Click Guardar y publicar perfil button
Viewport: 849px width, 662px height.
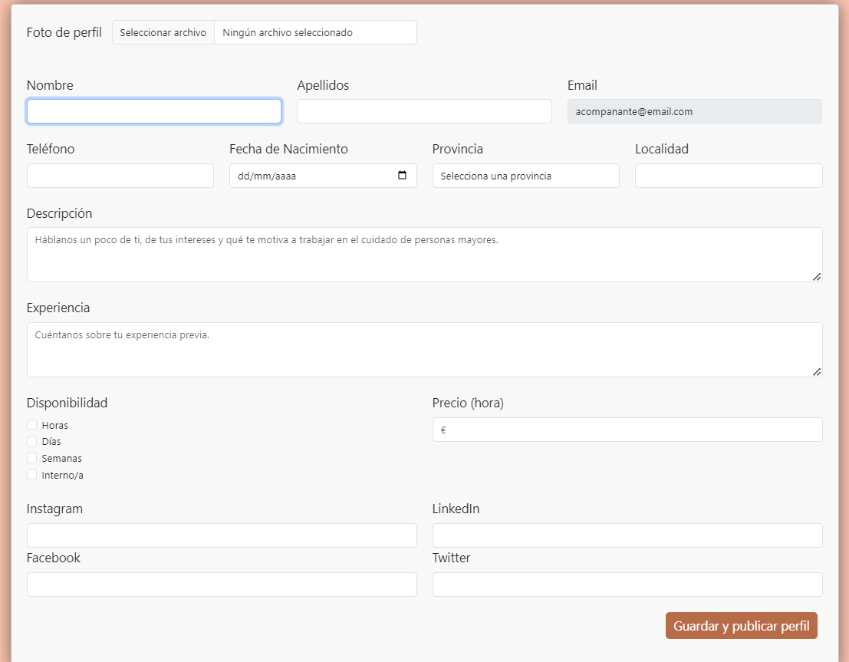pyautogui.click(x=742, y=626)
